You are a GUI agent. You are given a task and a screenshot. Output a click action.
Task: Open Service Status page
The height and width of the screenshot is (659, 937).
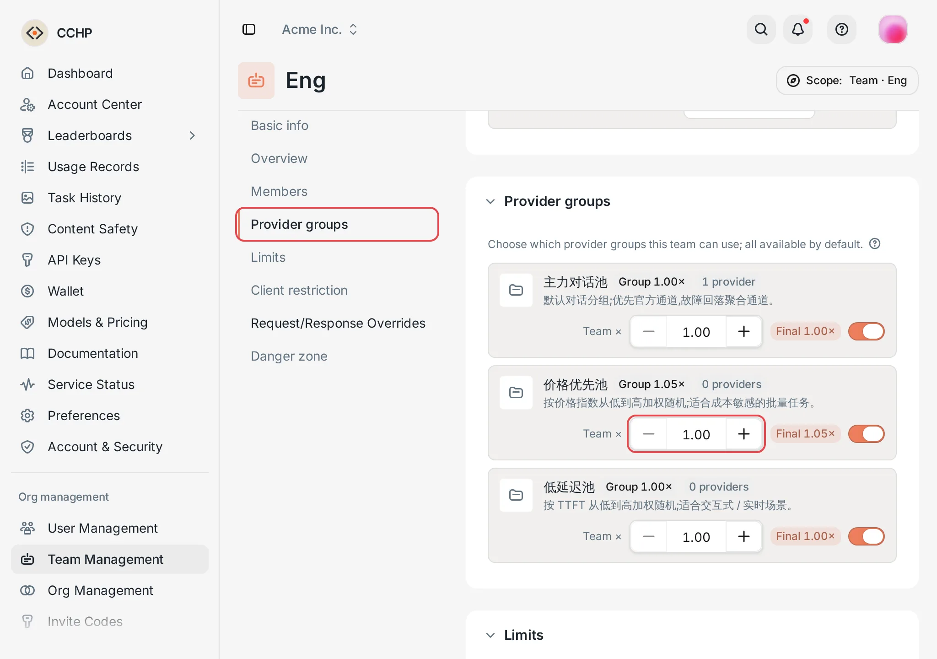110,384
